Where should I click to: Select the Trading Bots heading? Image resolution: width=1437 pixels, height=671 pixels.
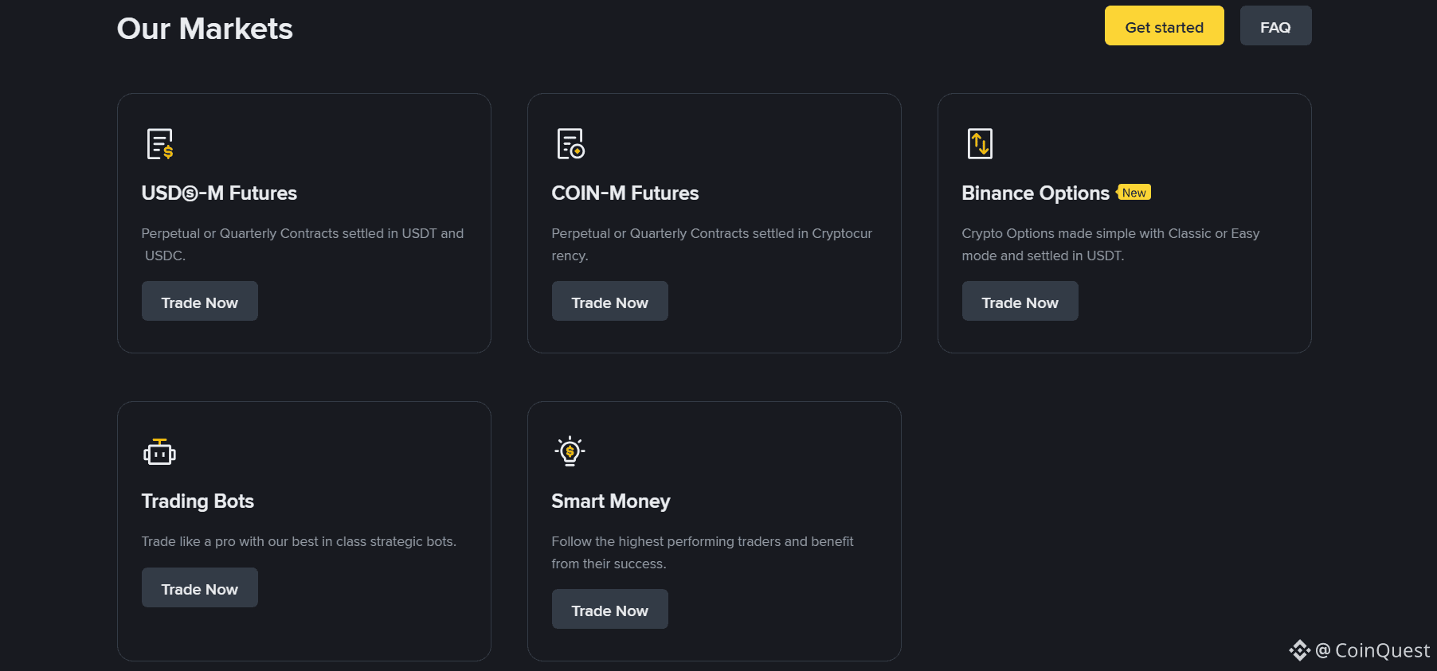pos(198,501)
